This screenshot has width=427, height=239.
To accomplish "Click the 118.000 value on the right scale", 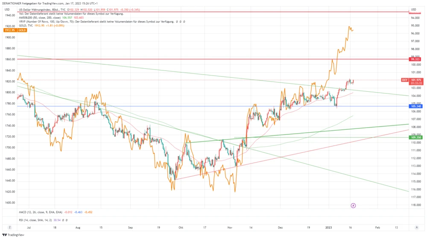I will (416, 205).
